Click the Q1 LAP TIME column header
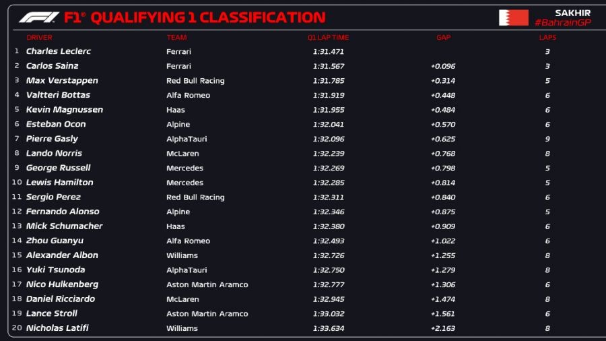606x341 pixels. tap(328, 38)
